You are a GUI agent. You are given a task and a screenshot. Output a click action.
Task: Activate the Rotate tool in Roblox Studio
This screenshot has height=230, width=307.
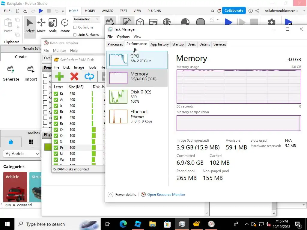point(65,25)
